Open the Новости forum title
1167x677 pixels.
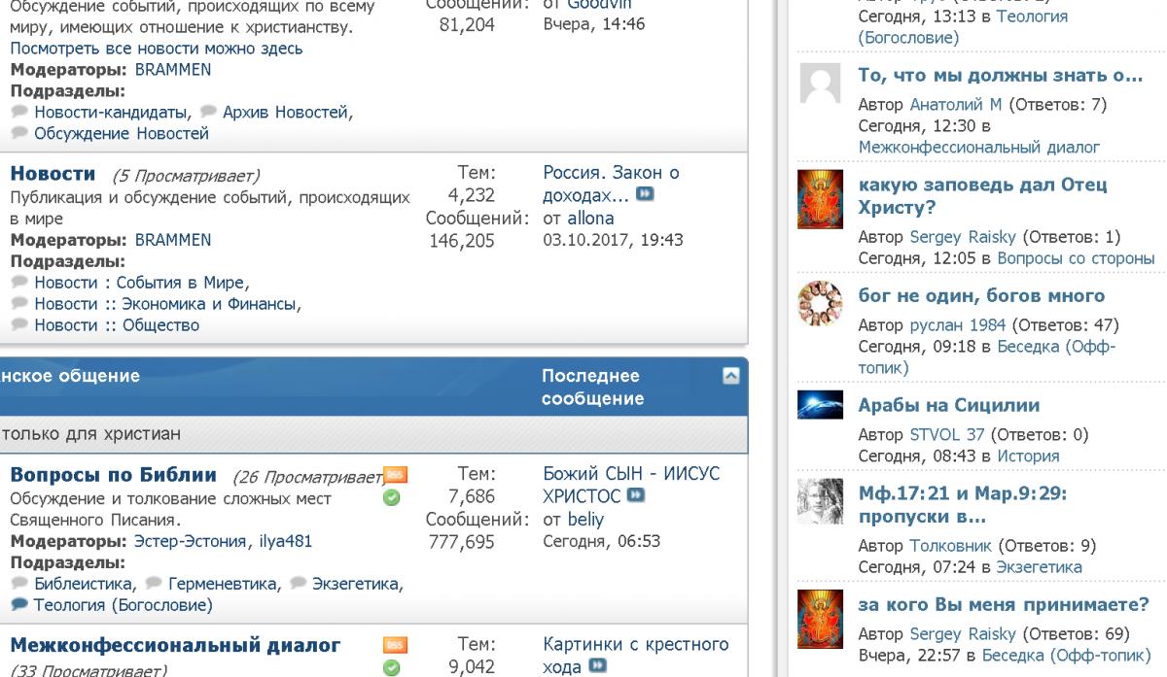coord(53,174)
